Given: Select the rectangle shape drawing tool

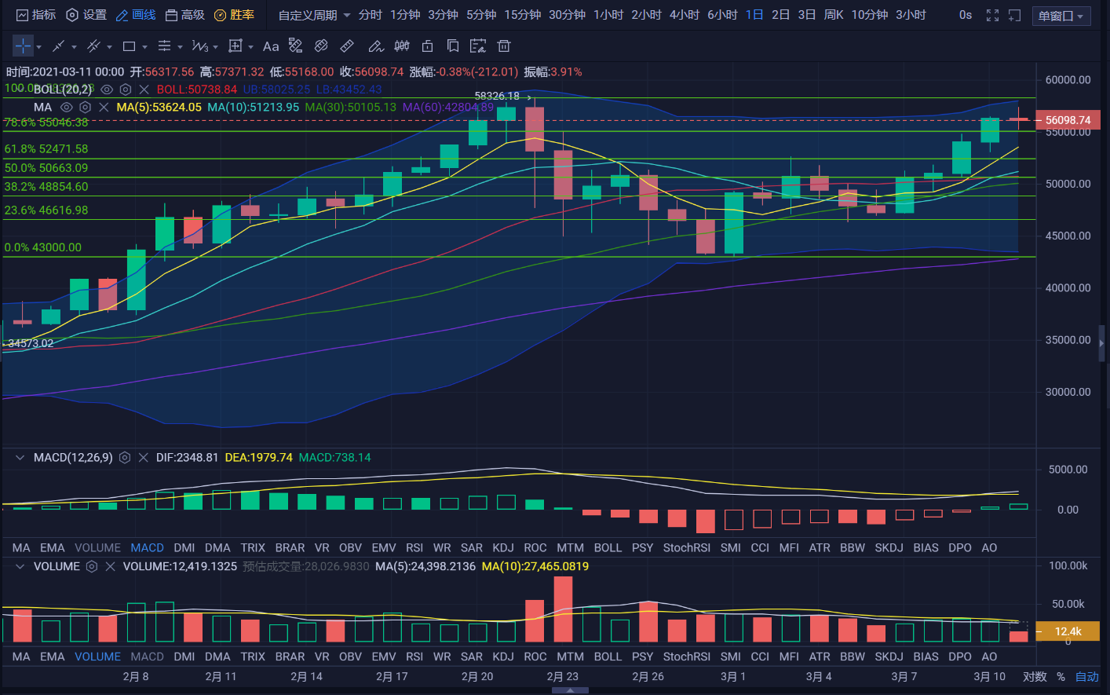Looking at the screenshot, I should pos(130,46).
